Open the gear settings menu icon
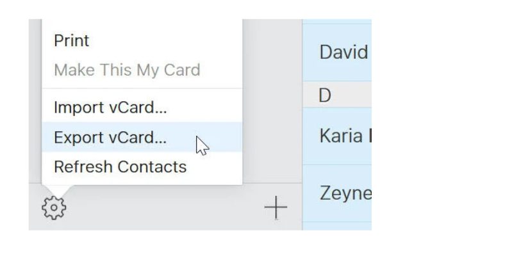The image size is (512, 256). [54, 207]
